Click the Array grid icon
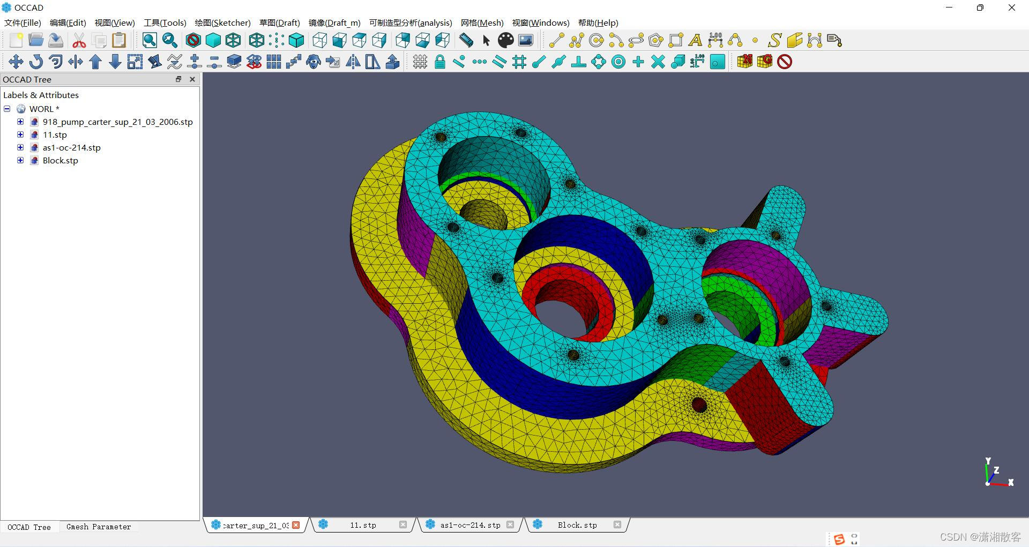1029x547 pixels. (274, 62)
